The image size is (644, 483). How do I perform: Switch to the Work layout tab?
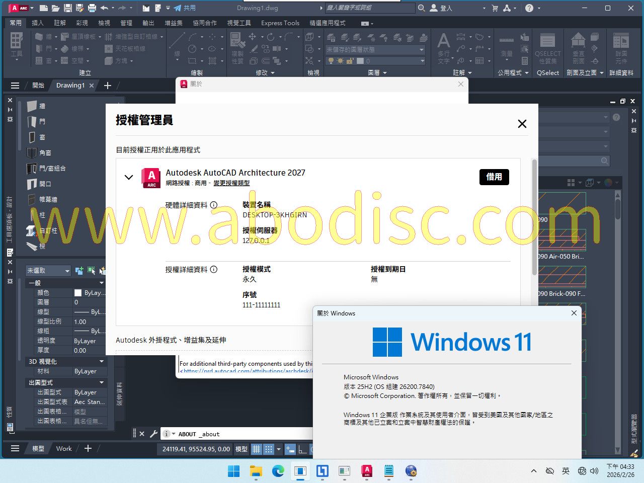click(x=64, y=448)
